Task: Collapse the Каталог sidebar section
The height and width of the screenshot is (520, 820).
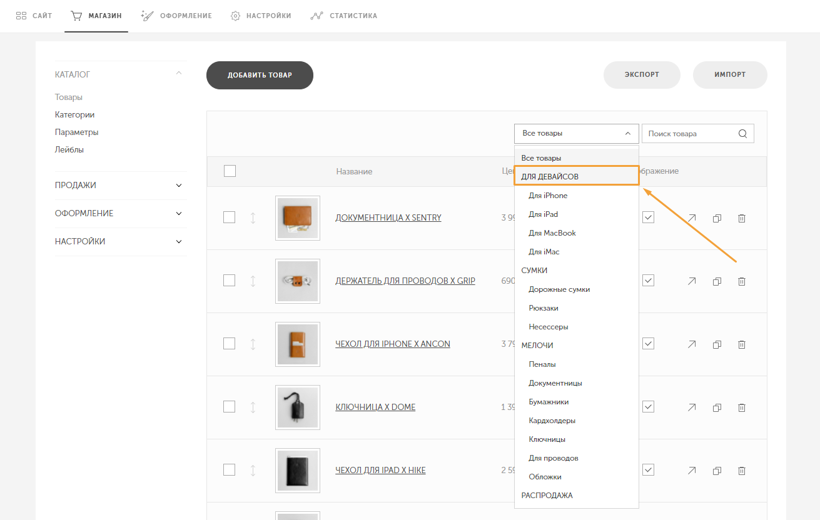Action: [179, 74]
